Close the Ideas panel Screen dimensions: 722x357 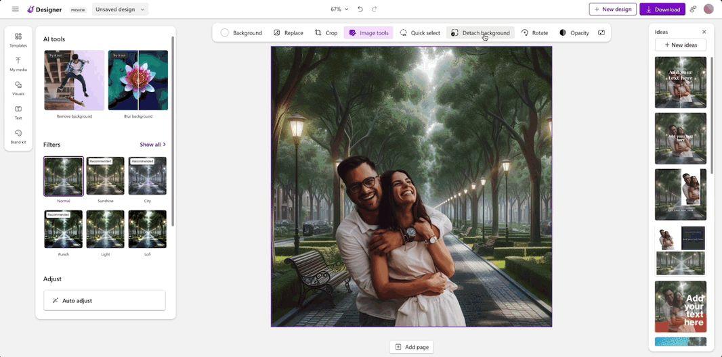coord(704,32)
